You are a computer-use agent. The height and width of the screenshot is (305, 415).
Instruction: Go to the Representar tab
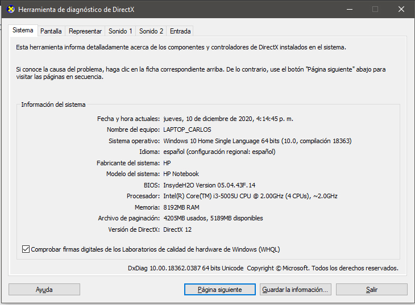[x=85, y=31]
